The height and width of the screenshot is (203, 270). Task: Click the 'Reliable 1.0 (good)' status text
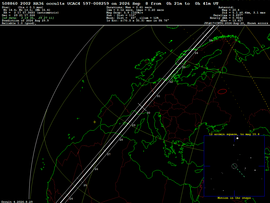tap(19, 23)
